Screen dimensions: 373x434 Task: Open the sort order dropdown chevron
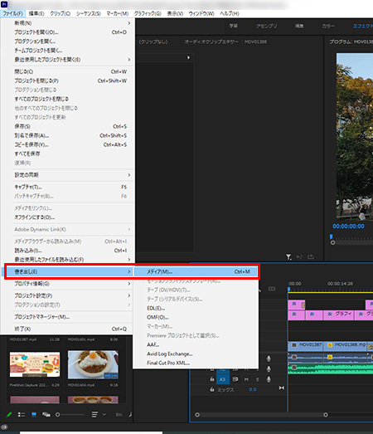[x=104, y=414]
